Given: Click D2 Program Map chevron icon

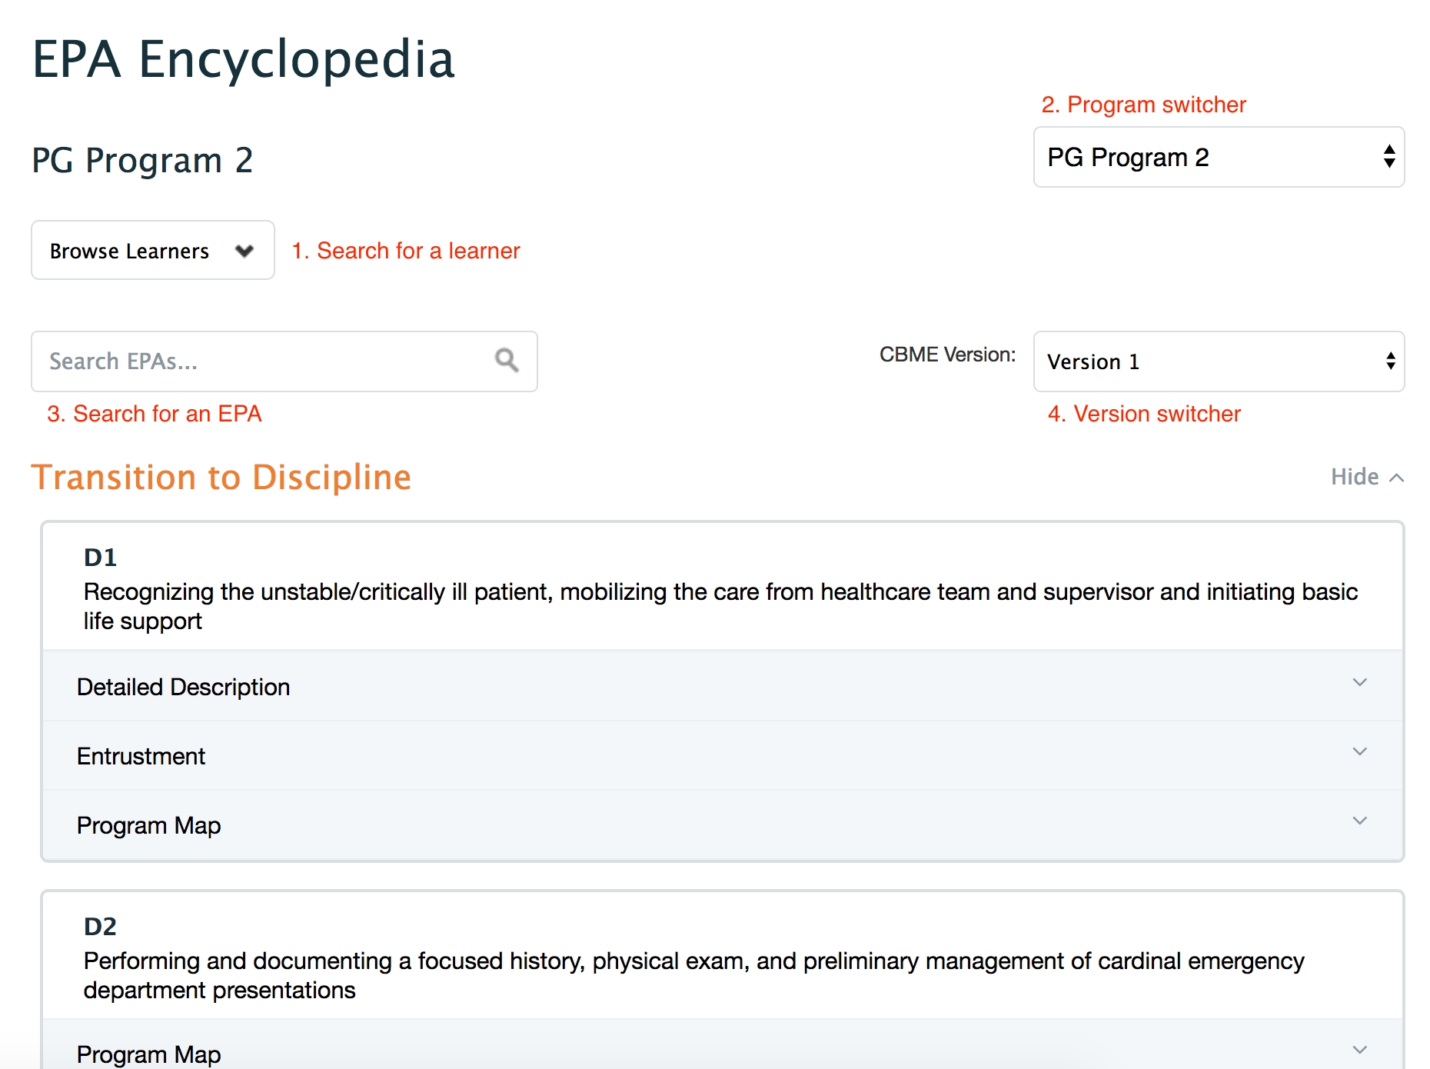Looking at the screenshot, I should 1359,1051.
